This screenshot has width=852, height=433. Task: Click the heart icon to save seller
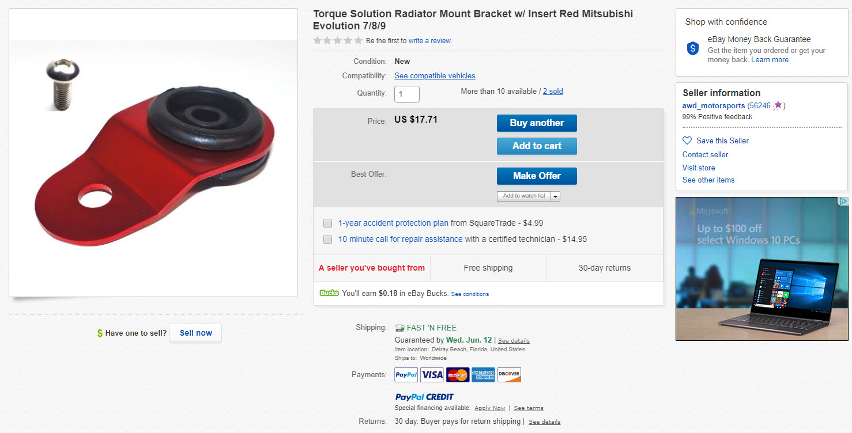pyautogui.click(x=687, y=140)
